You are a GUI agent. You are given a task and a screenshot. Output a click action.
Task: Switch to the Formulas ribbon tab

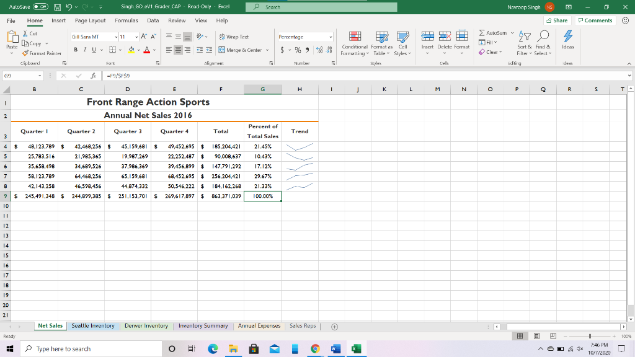(x=127, y=20)
